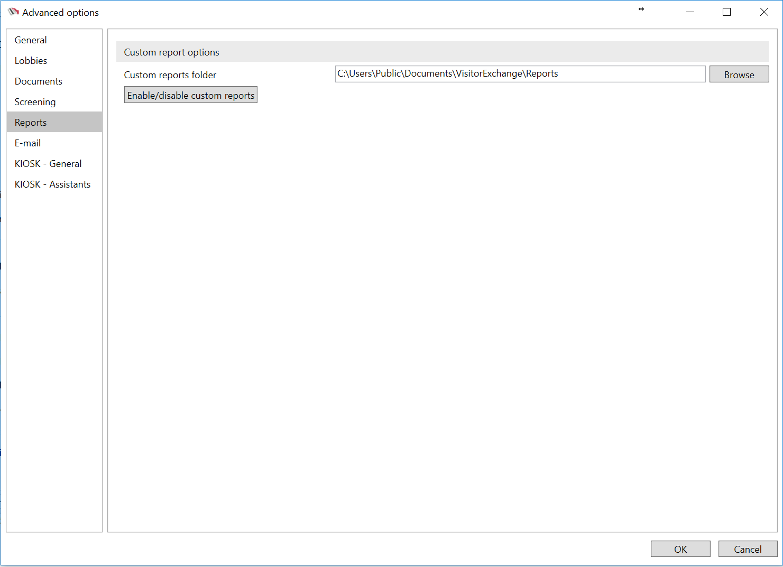
Task: Minimize the Advanced options window
Action: click(690, 12)
